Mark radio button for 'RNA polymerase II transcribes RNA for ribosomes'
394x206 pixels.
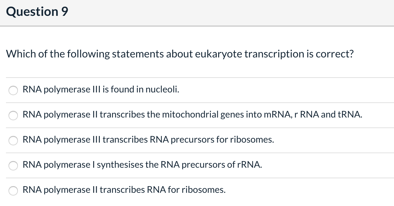click(x=13, y=190)
